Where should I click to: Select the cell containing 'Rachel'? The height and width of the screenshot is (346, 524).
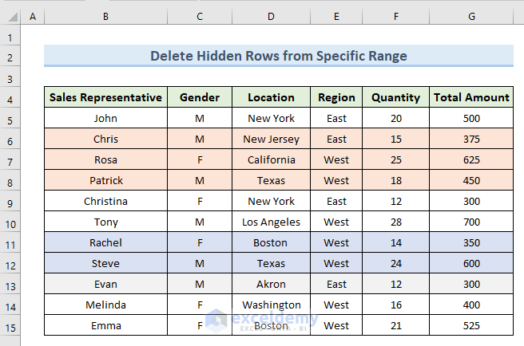pos(105,242)
